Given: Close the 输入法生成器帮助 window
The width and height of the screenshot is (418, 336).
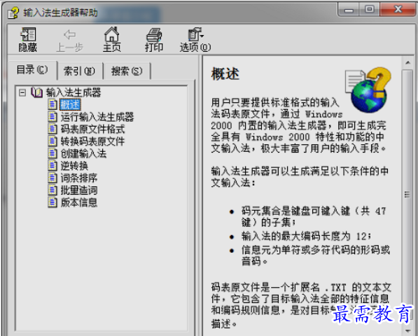Looking at the screenshot, I should pos(398,10).
